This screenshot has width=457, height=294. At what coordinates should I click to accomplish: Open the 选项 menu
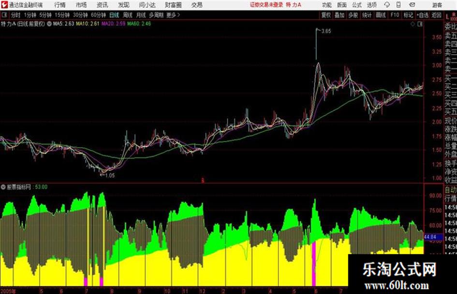372,5
